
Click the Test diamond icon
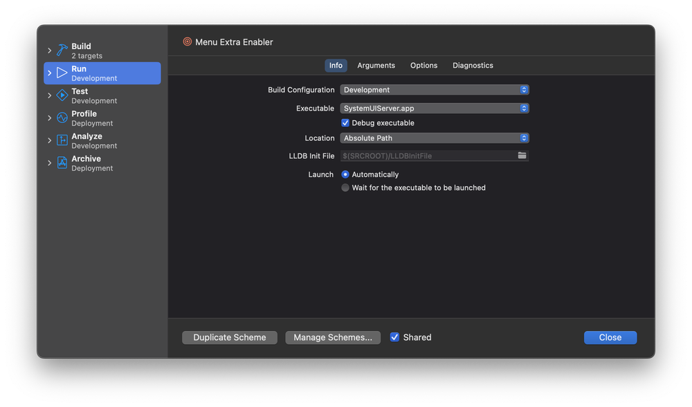pos(62,95)
